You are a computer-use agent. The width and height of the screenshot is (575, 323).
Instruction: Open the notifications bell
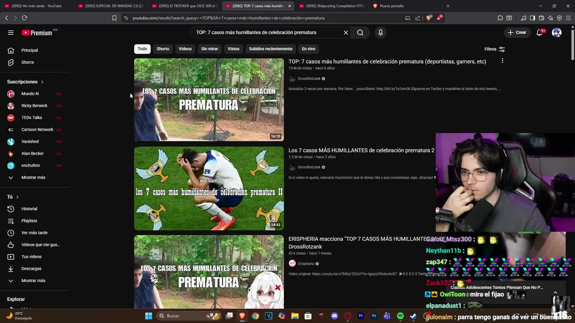pyautogui.click(x=540, y=32)
